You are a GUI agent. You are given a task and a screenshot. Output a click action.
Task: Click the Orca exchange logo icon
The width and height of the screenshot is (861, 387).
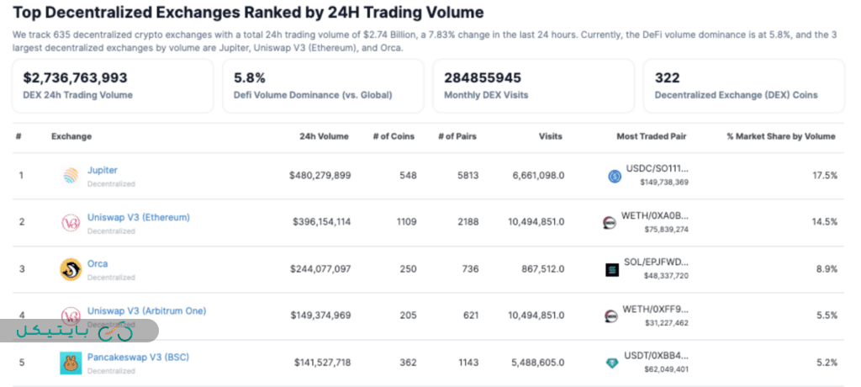(71, 269)
